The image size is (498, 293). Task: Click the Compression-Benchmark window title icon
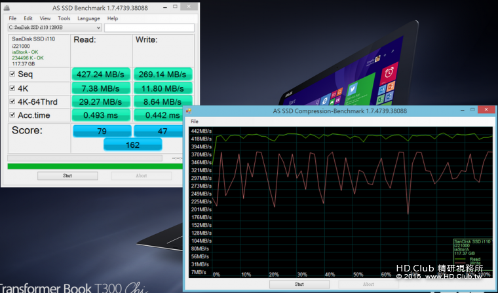tap(188, 111)
